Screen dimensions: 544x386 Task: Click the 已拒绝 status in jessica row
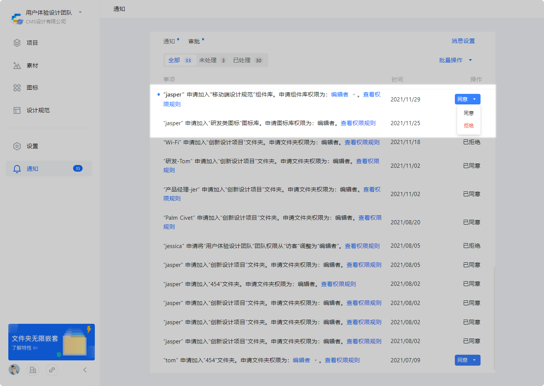click(x=472, y=246)
